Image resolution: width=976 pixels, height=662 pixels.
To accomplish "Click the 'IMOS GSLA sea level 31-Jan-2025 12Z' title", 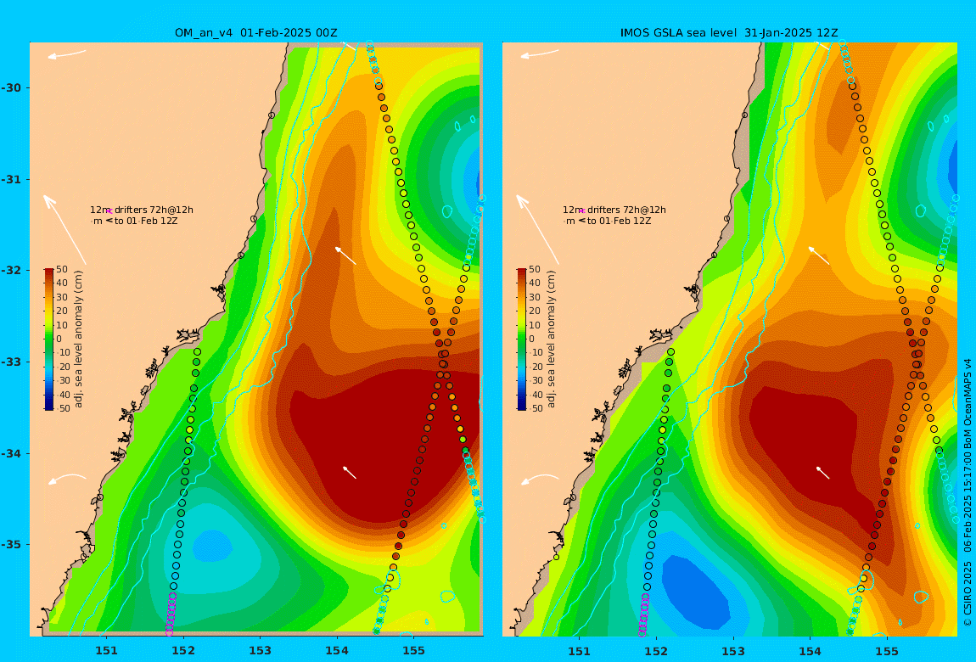I will pyautogui.click(x=729, y=33).
